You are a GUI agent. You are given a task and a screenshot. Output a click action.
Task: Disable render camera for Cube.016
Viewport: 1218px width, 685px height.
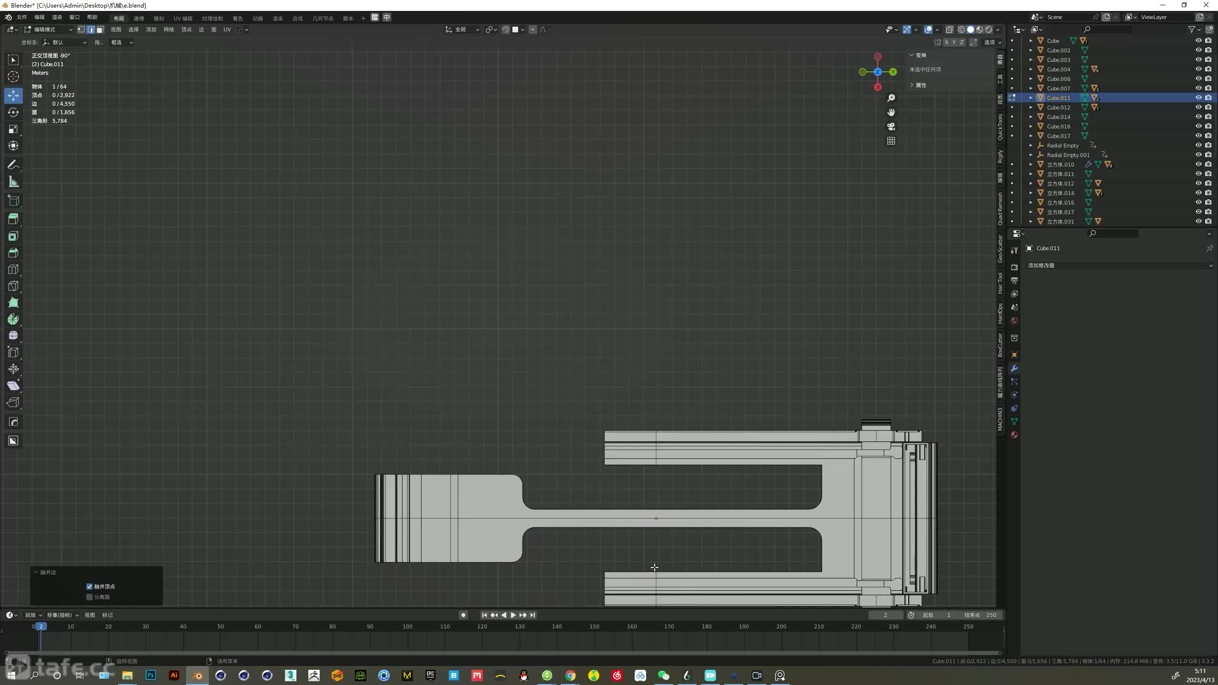(1208, 126)
